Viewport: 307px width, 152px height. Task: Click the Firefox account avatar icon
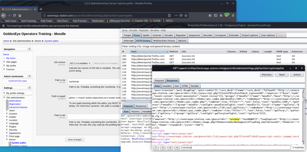point(221,15)
